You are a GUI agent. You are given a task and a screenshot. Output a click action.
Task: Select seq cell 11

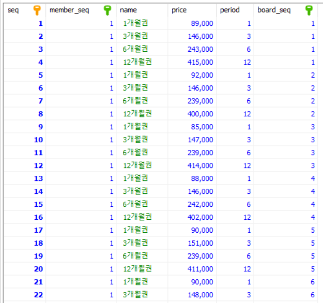click(x=25, y=153)
